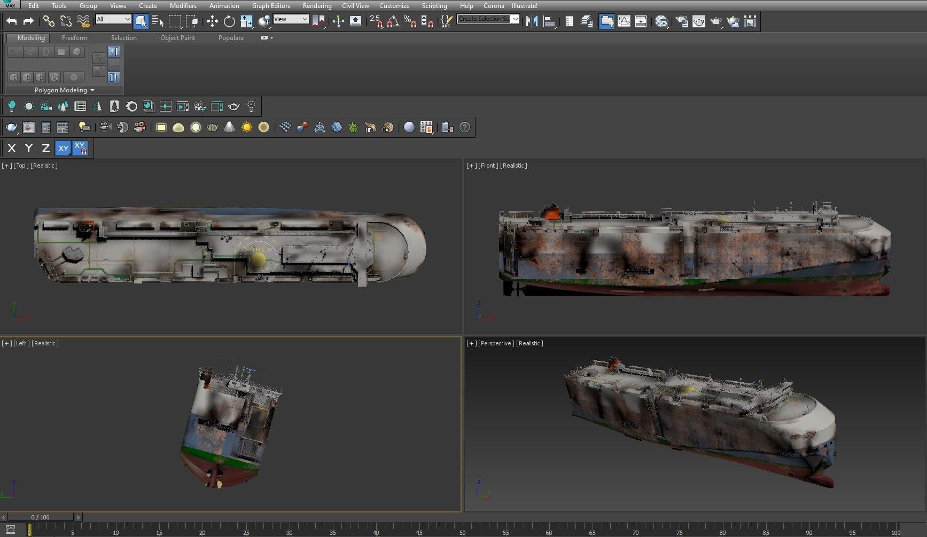The image size is (927, 537).
Task: Open the Modifiers menu
Action: coord(183,6)
